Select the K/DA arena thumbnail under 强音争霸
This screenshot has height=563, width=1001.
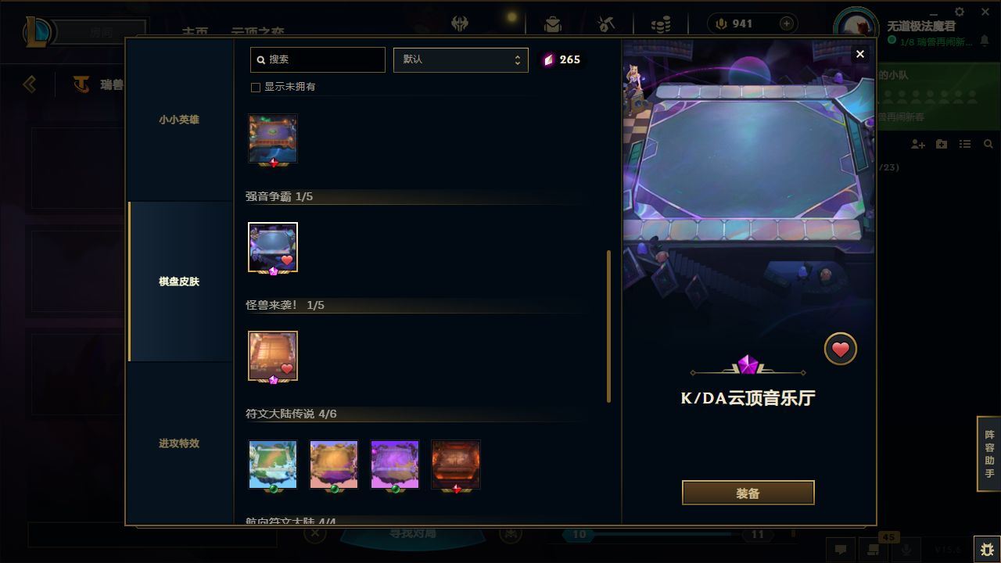(x=273, y=247)
